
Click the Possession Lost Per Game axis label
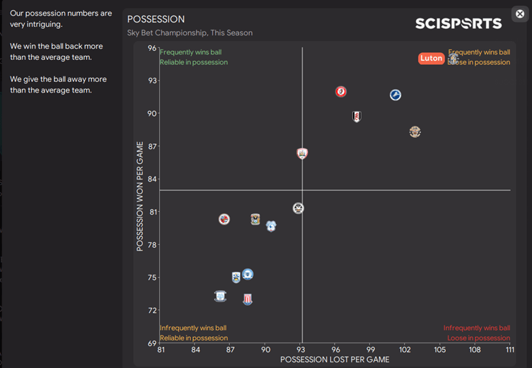tap(335, 360)
